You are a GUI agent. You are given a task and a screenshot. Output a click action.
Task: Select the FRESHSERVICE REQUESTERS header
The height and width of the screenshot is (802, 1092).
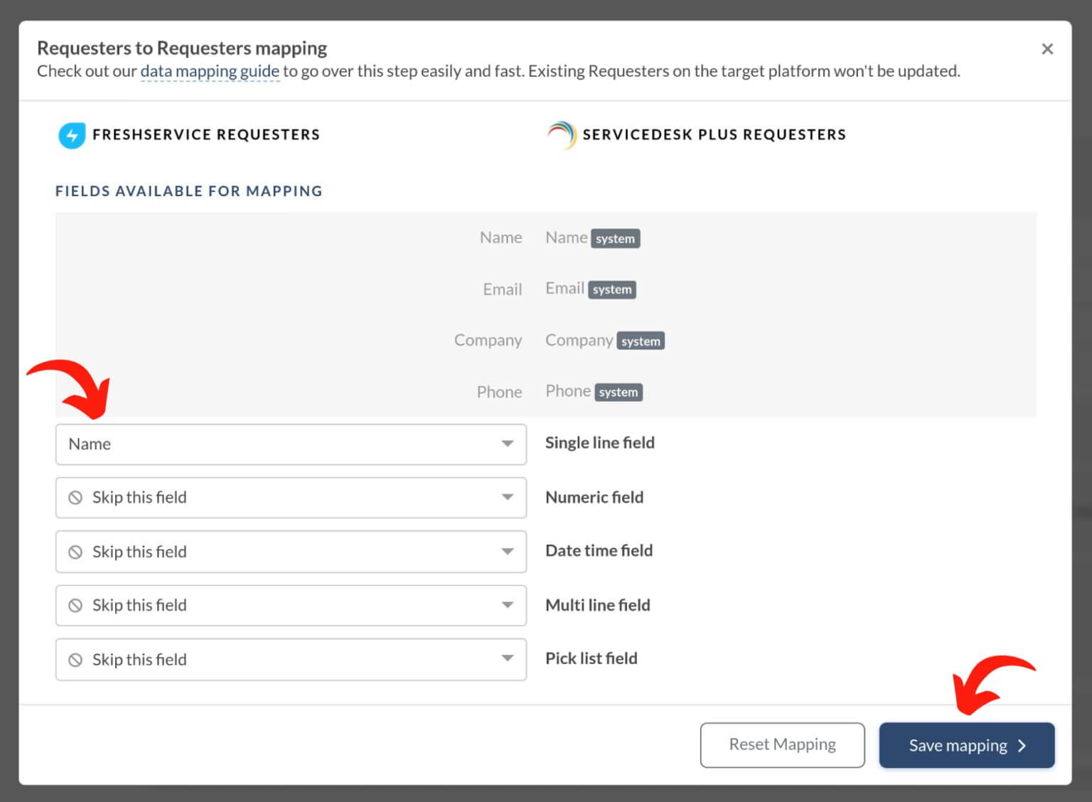pyautogui.click(x=206, y=134)
